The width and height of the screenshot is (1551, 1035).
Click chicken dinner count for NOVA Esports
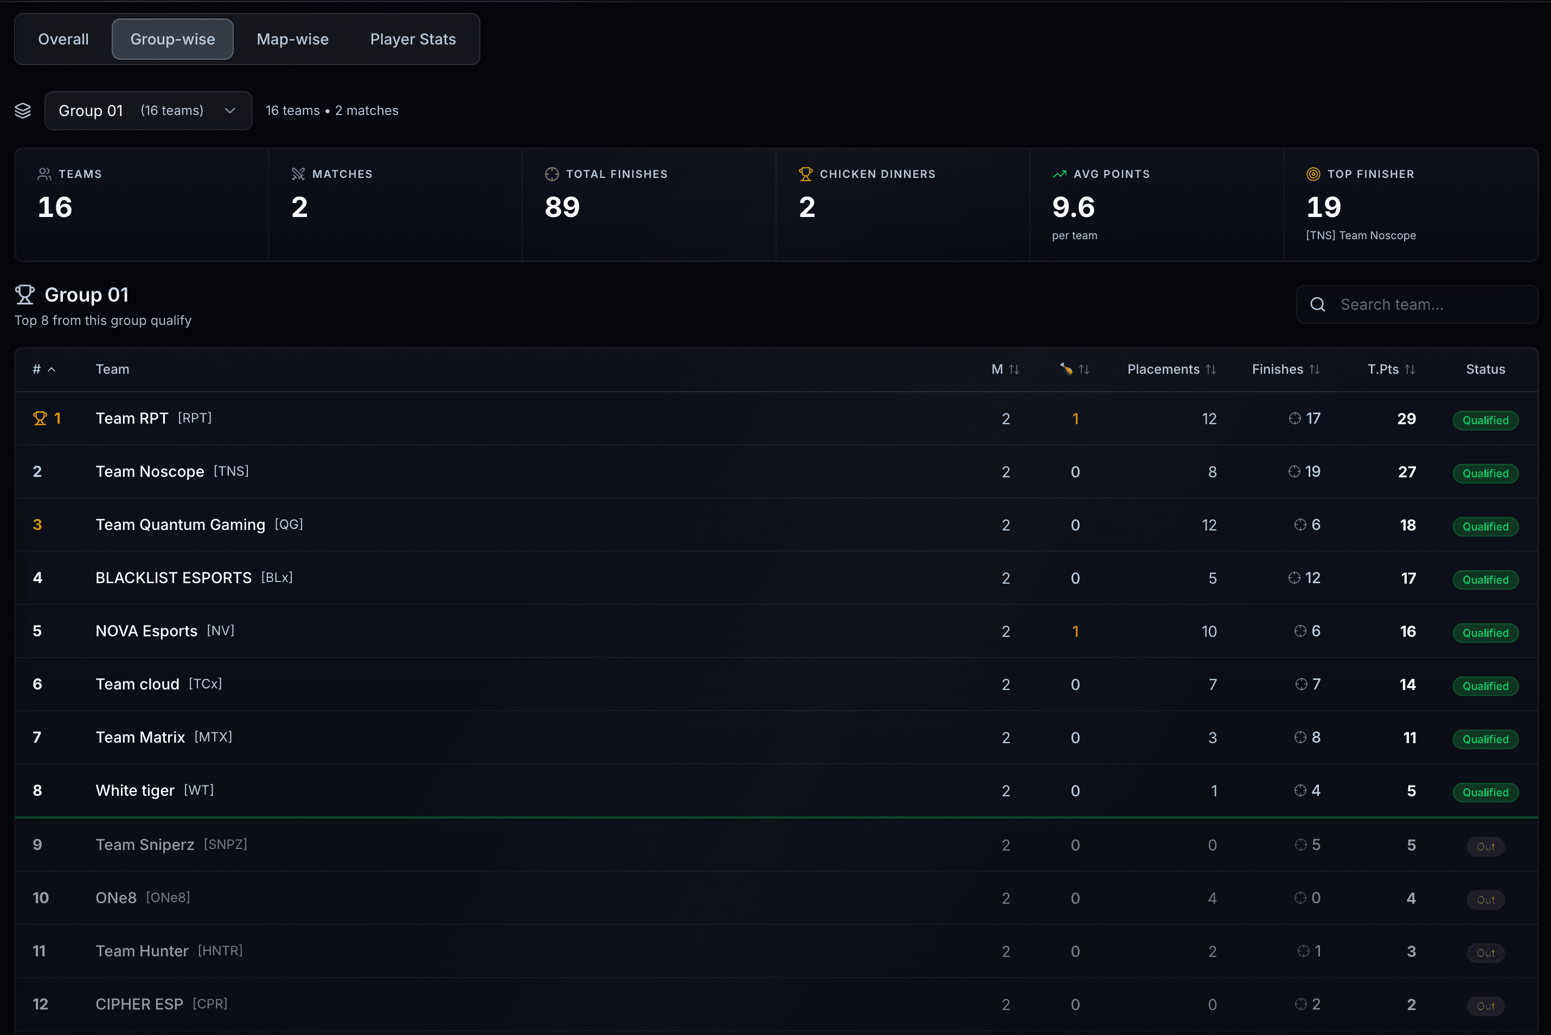pyautogui.click(x=1075, y=631)
